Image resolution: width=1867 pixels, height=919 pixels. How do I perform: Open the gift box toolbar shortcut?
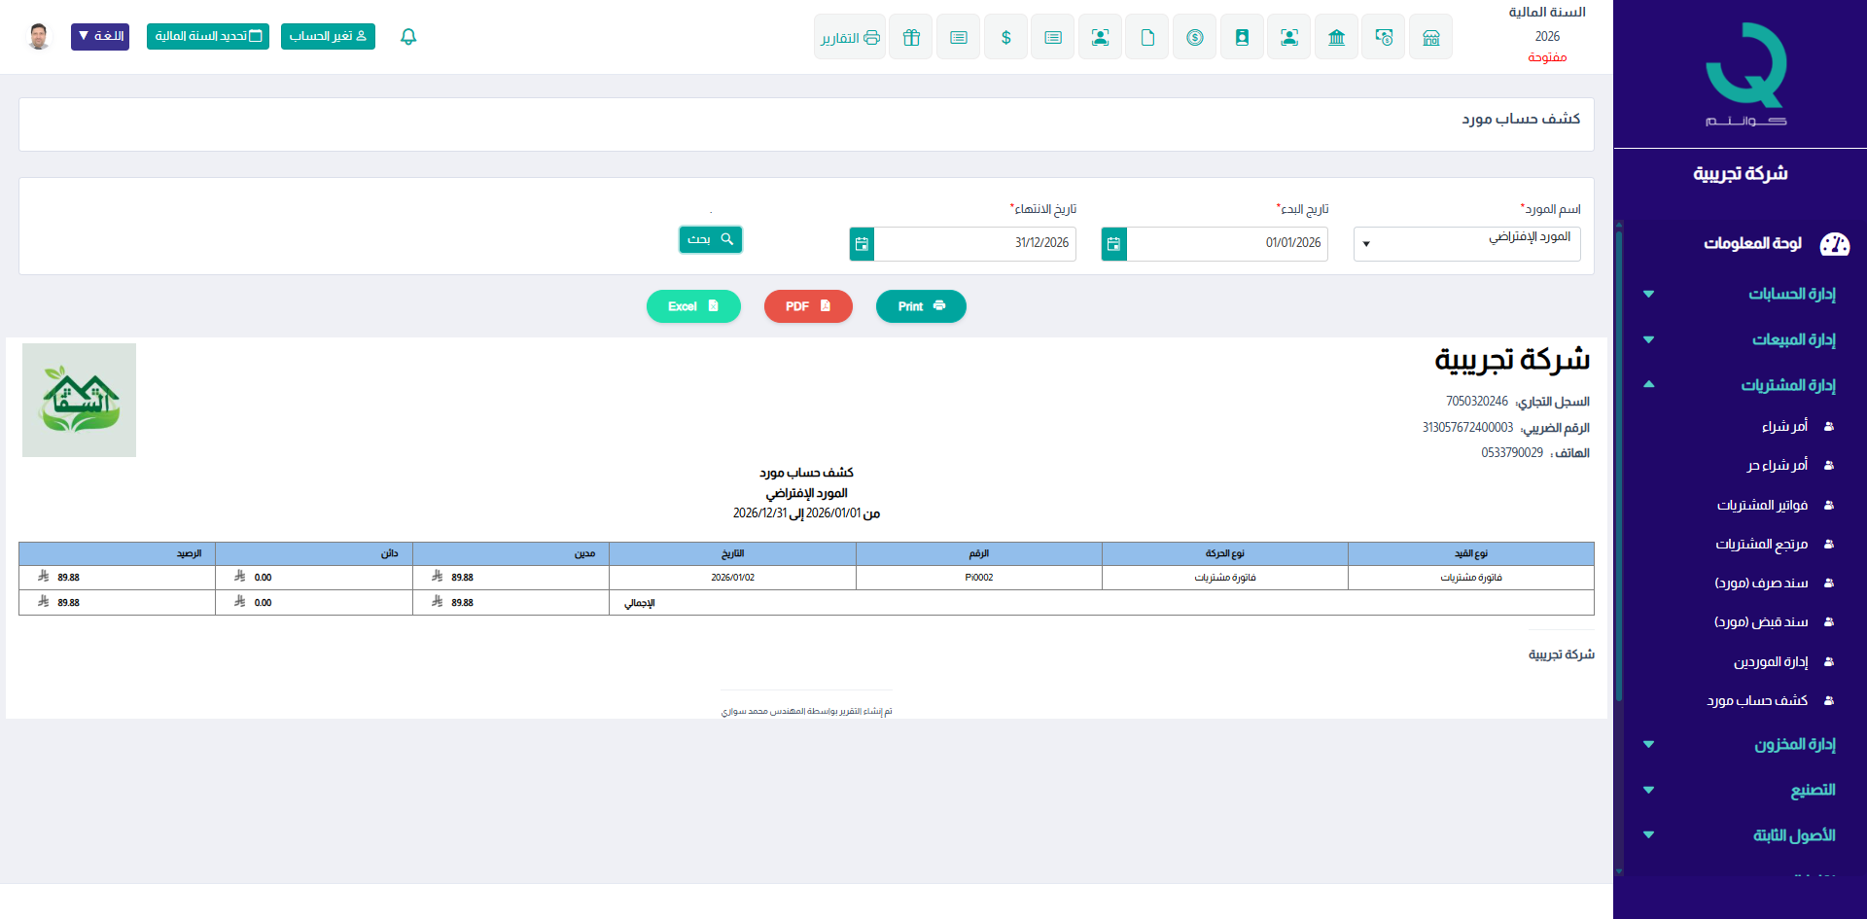coord(911,37)
